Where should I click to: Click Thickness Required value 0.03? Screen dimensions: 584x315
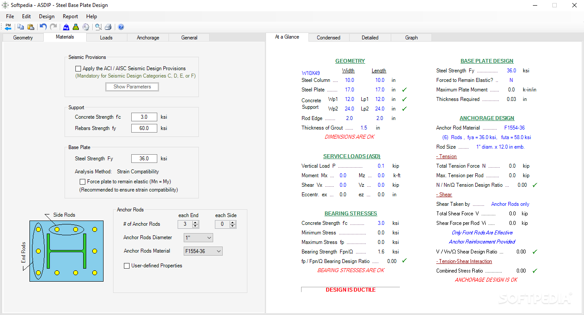click(x=511, y=99)
